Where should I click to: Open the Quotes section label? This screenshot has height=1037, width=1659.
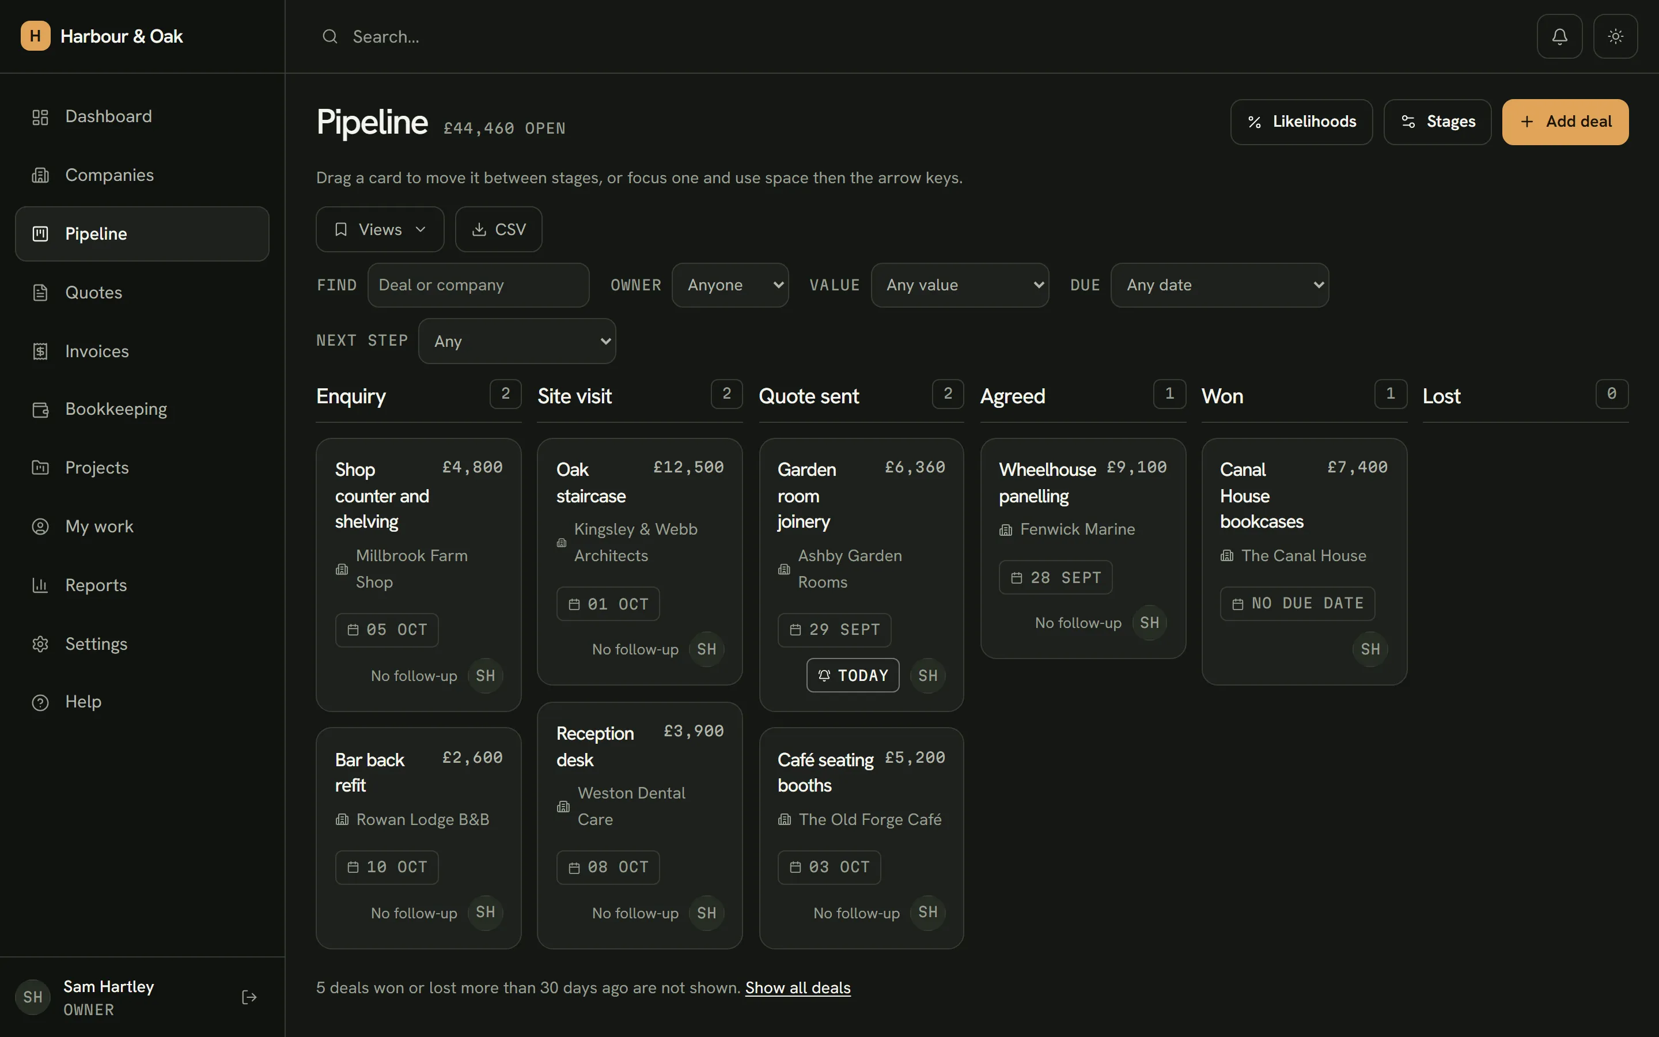tap(94, 292)
